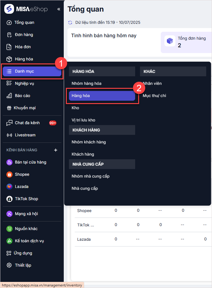Viewport: 212px width, 288px height.
Task: Collapse the sidebar with double-chevron icon
Action: coord(59,9)
